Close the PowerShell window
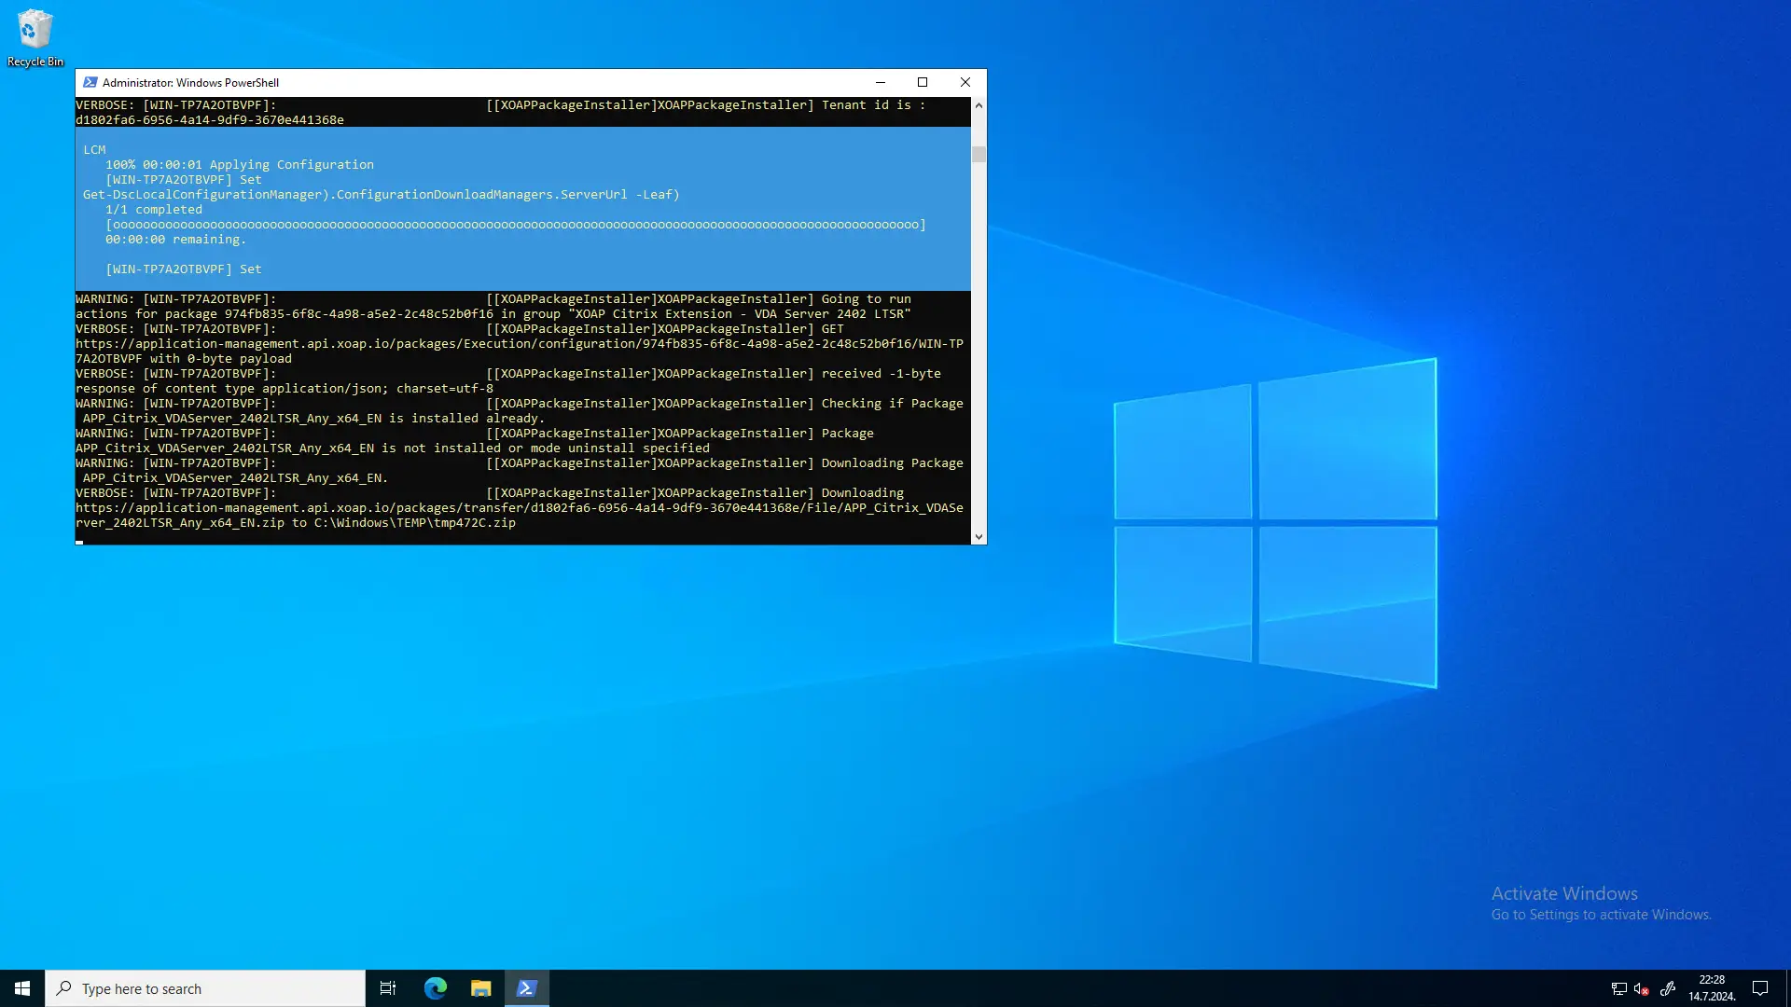 coord(965,82)
